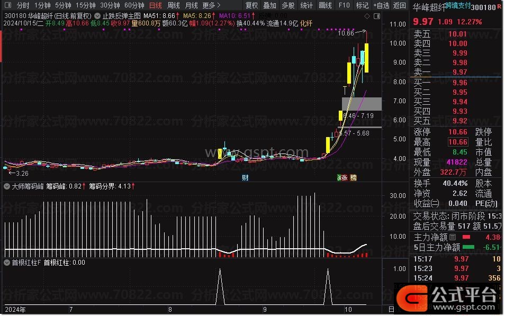Click the diamond marker icon above the chart
Image resolution: width=505 pixels, height=316 pixels.
tap(367, 16)
